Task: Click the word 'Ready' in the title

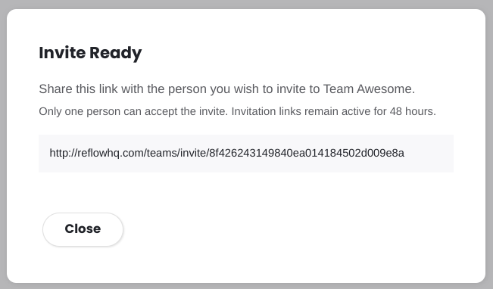Action: tap(116, 53)
